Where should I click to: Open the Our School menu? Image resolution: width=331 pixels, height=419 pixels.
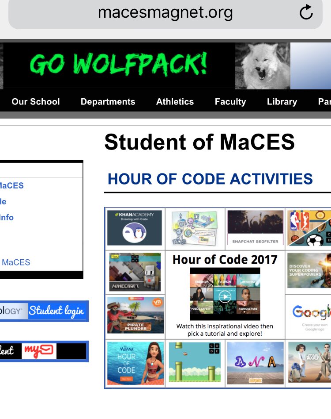[x=35, y=102]
